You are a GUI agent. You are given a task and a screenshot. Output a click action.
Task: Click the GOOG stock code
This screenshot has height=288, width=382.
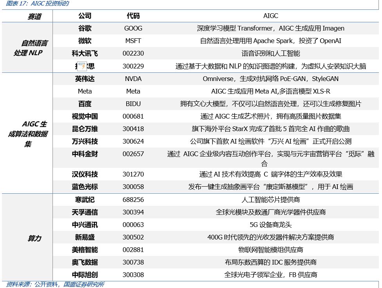(132, 28)
